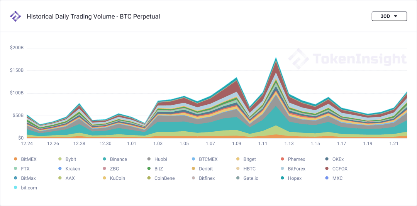The image size is (417, 206).
Task: Click the Bitget legend marker
Action: point(238,159)
